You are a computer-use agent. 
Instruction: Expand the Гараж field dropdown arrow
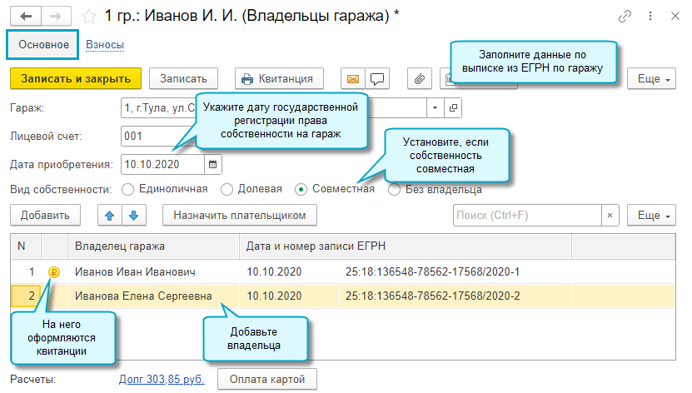[x=436, y=107]
